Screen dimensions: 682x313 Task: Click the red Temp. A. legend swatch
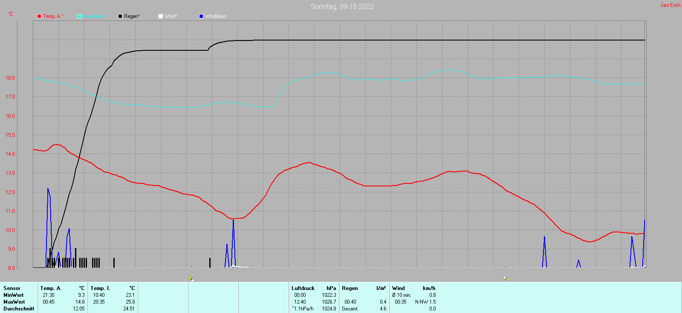point(39,16)
